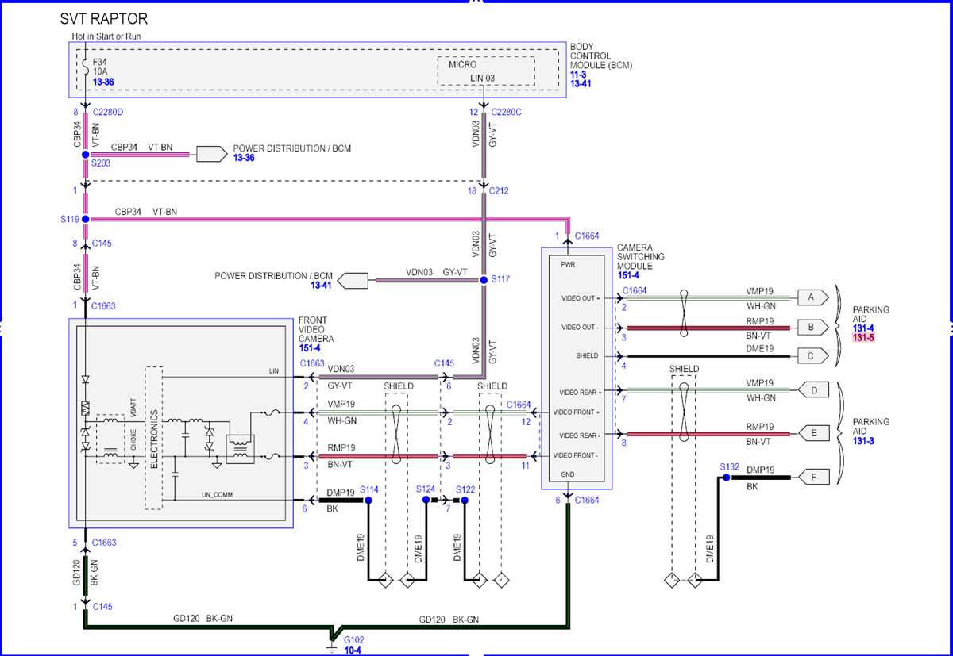
Task: Select the S124 splice label
Action: (x=426, y=489)
